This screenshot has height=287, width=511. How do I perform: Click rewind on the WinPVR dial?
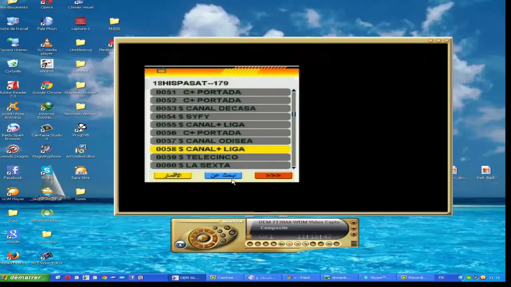198,245
